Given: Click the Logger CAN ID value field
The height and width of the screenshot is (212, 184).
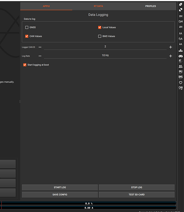Looking at the screenshot, I should tap(105, 47).
